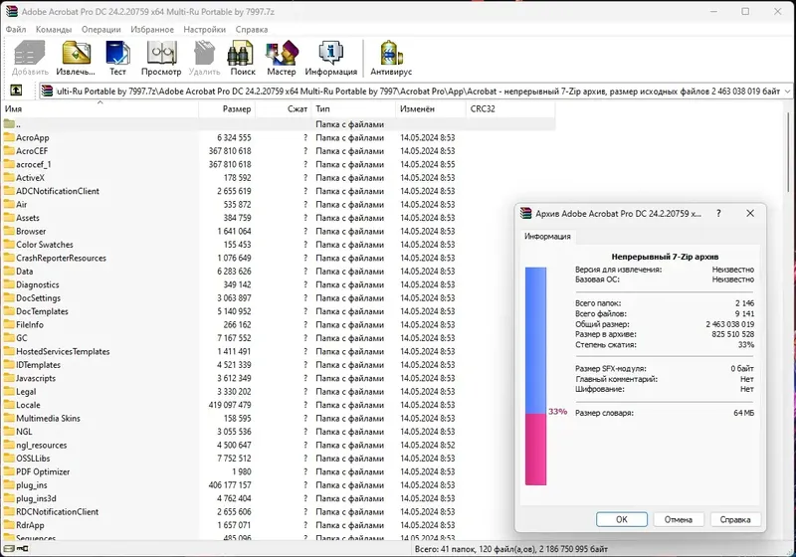The height and width of the screenshot is (557, 796).
Task: Click the question mark help icon in dialog title
Action: pyautogui.click(x=718, y=214)
